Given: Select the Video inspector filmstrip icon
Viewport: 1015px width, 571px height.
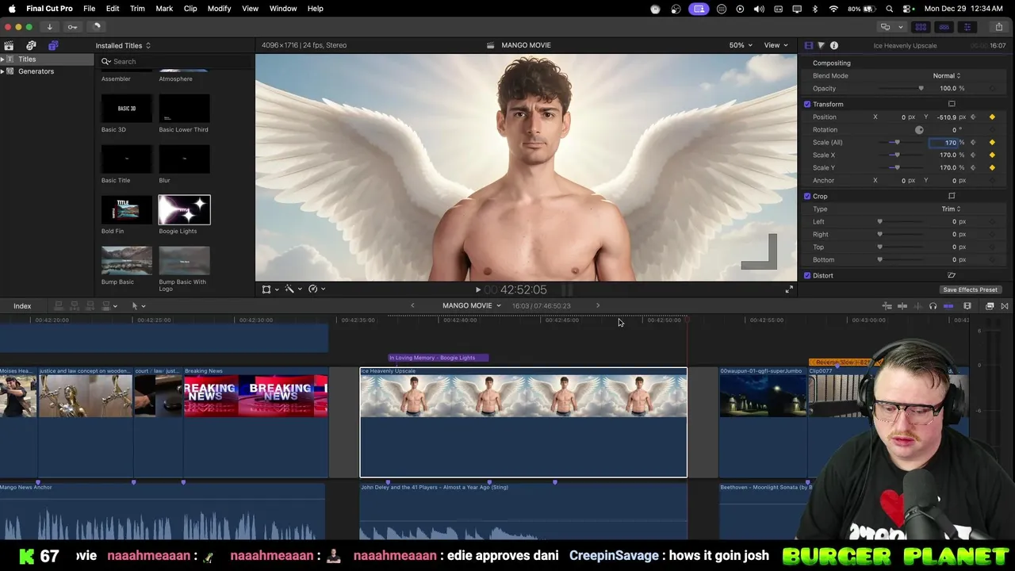Looking at the screenshot, I should coord(809,45).
